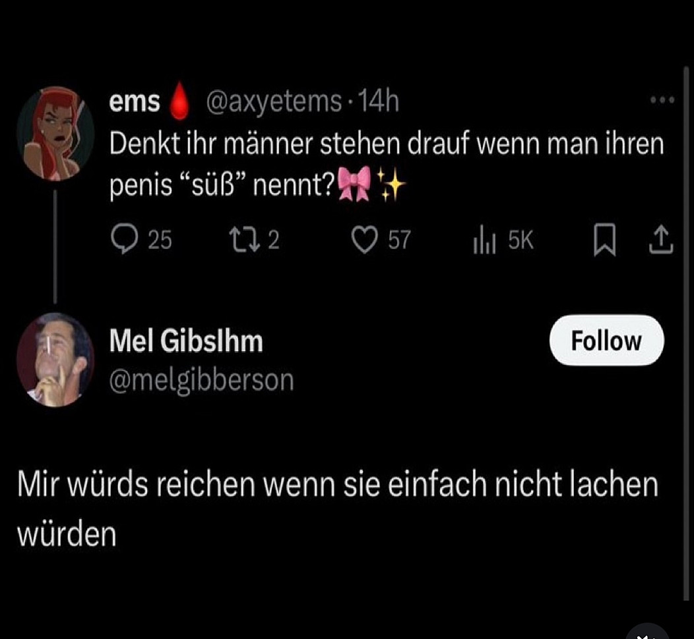Click the ems display name

coord(135,103)
